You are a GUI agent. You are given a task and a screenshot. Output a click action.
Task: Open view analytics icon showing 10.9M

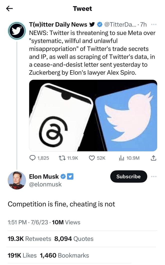pos(121,158)
